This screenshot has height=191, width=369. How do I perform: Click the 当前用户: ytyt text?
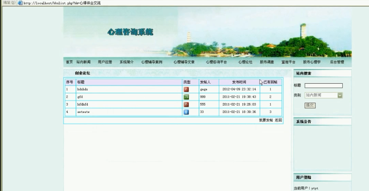306,188
